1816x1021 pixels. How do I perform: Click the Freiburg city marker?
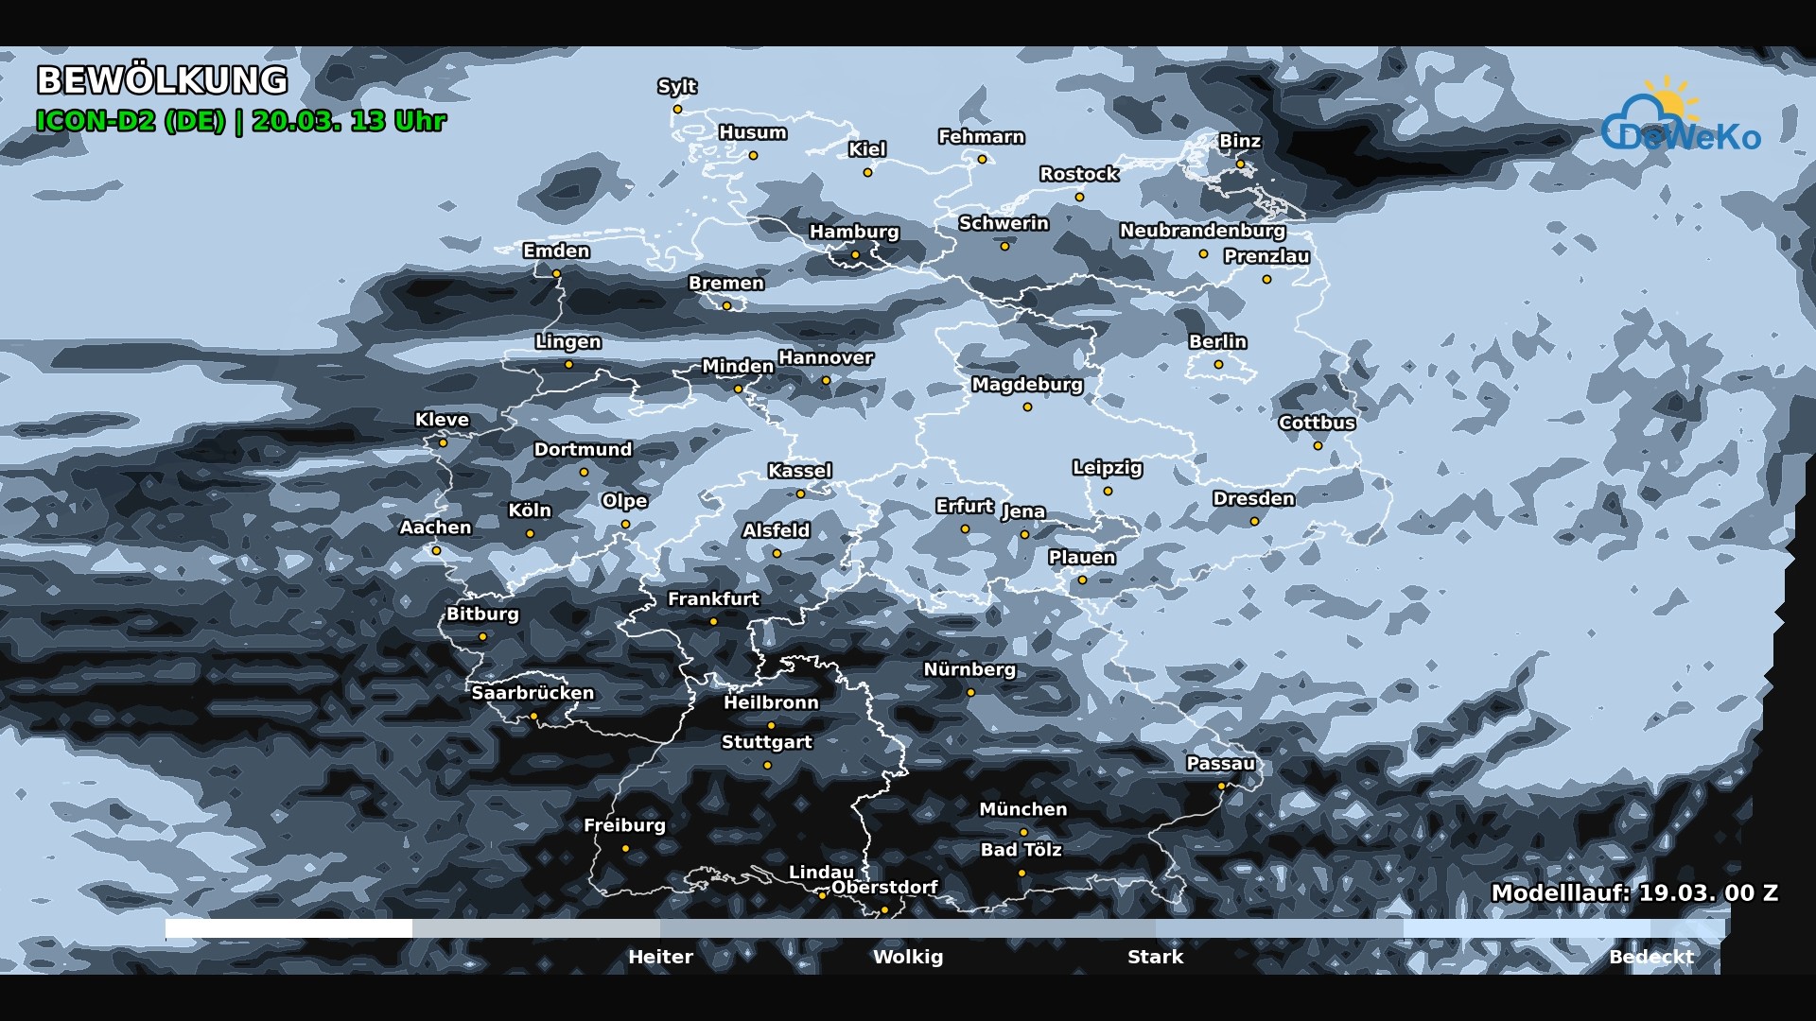point(626,847)
